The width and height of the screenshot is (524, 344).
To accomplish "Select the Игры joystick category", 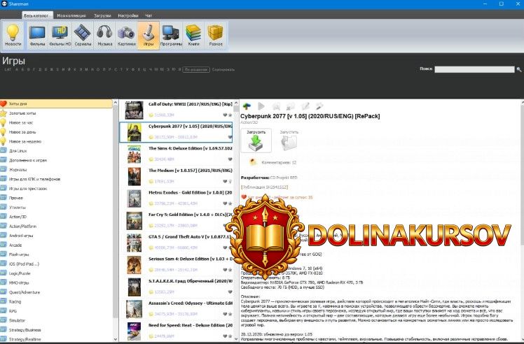I will point(149,35).
